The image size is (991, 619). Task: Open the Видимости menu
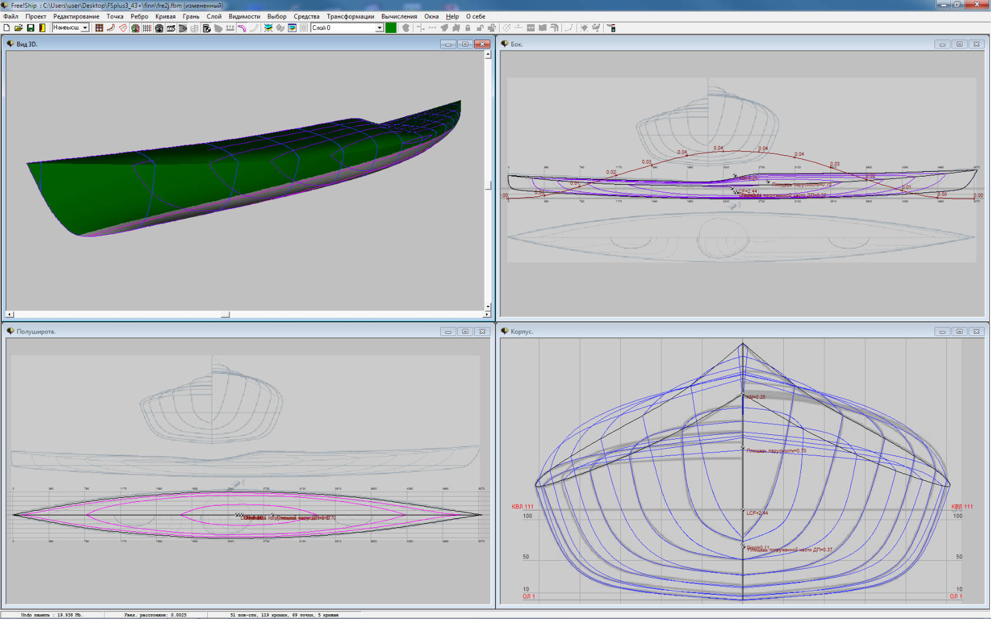tap(244, 16)
